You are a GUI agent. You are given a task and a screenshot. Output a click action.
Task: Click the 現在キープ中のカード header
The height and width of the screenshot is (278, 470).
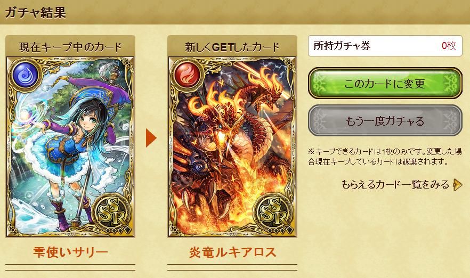(x=70, y=47)
